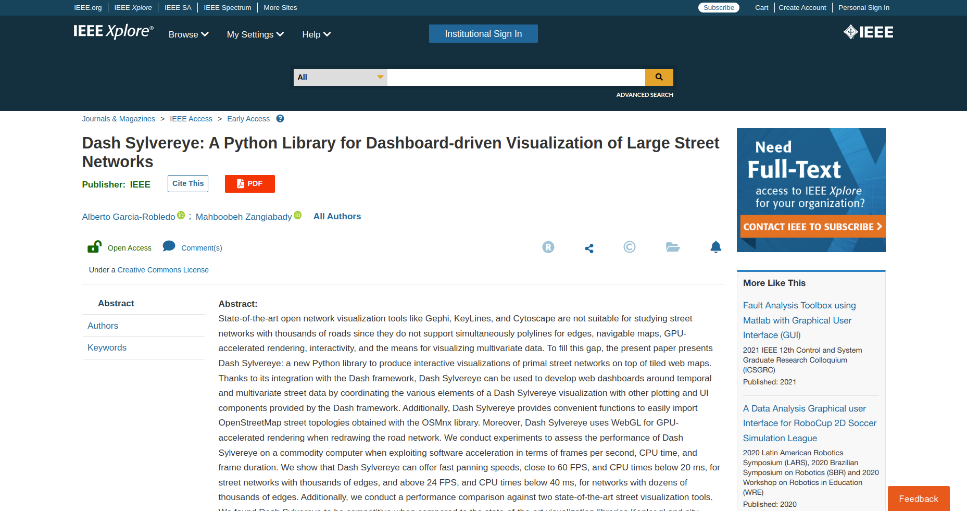Click the Cite This button
The height and width of the screenshot is (511, 967).
188,183
